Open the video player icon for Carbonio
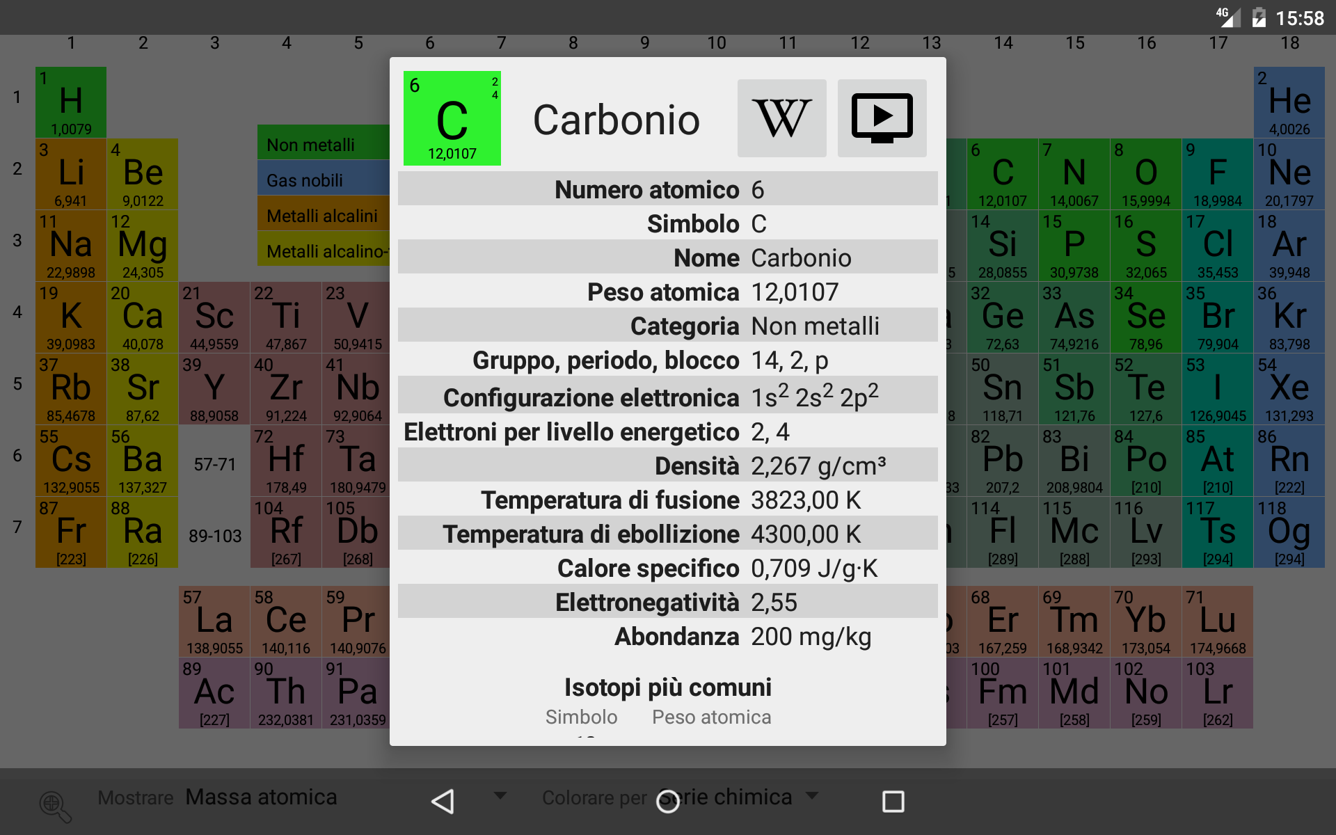The image size is (1336, 835). [882, 118]
